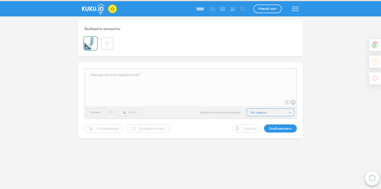Image resolution: width=381 pixels, height=189 pixels.
Task: Open the hamburger main menu
Action: 295,9
